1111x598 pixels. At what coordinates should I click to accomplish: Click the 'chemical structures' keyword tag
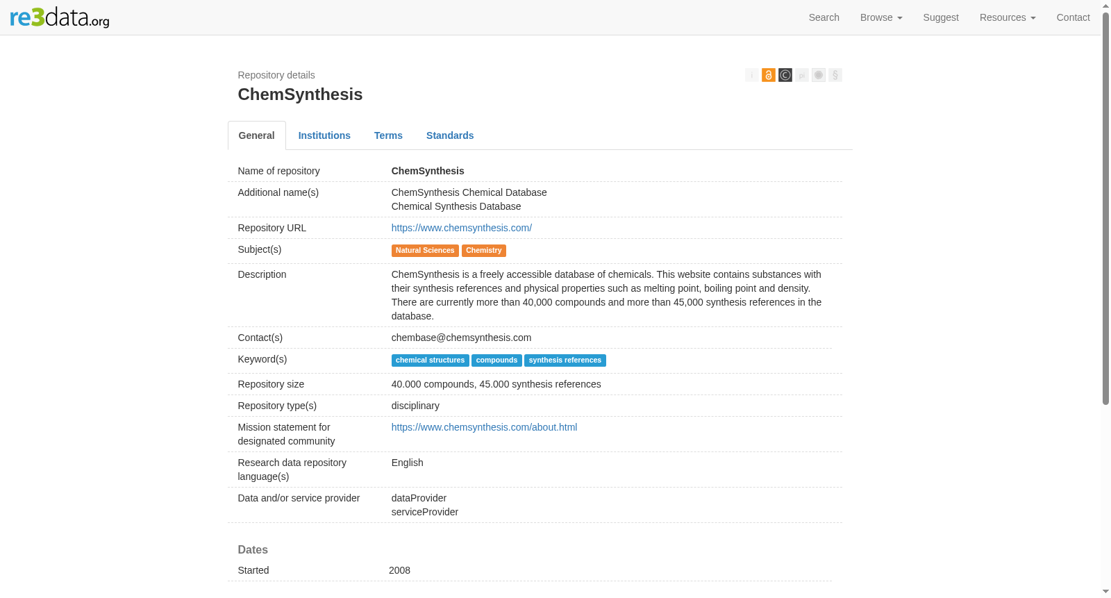430,360
